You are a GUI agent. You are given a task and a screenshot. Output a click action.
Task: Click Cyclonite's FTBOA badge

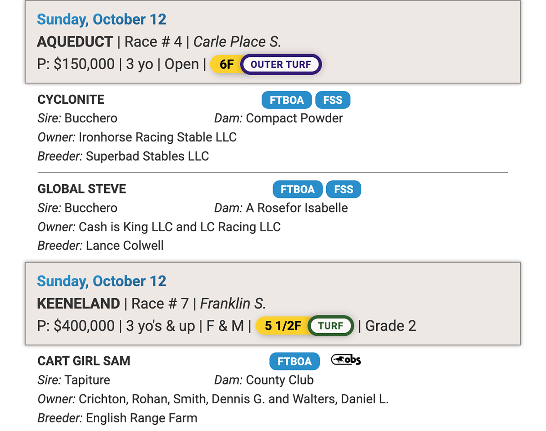[x=287, y=100]
